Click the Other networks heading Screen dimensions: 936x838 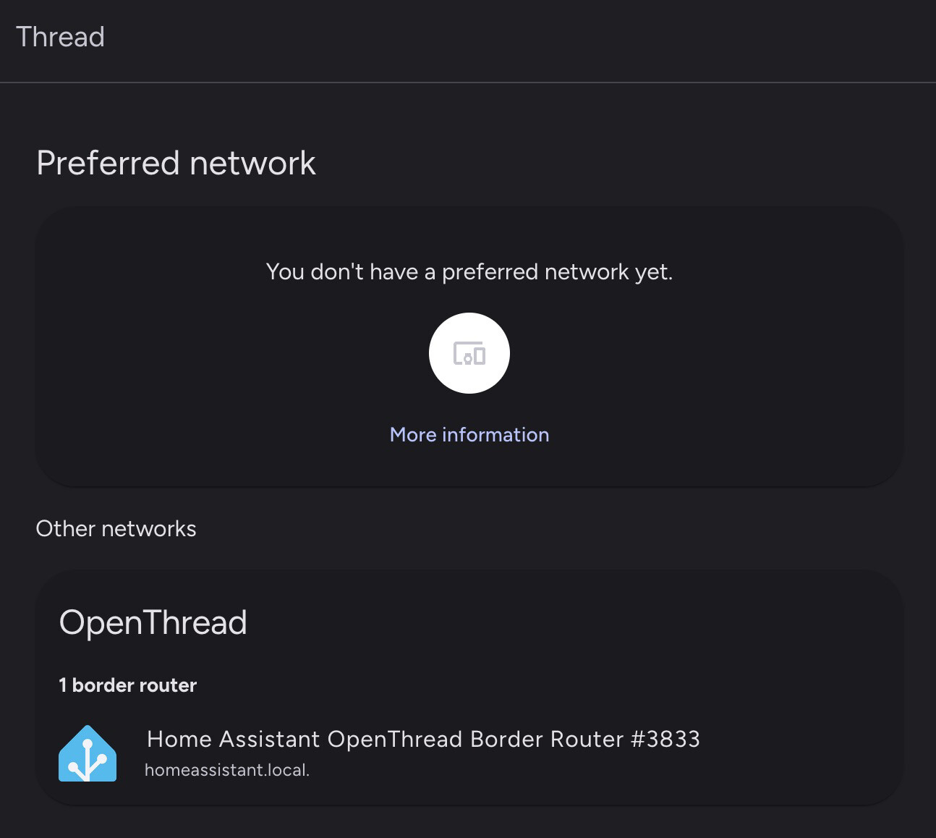tap(116, 528)
